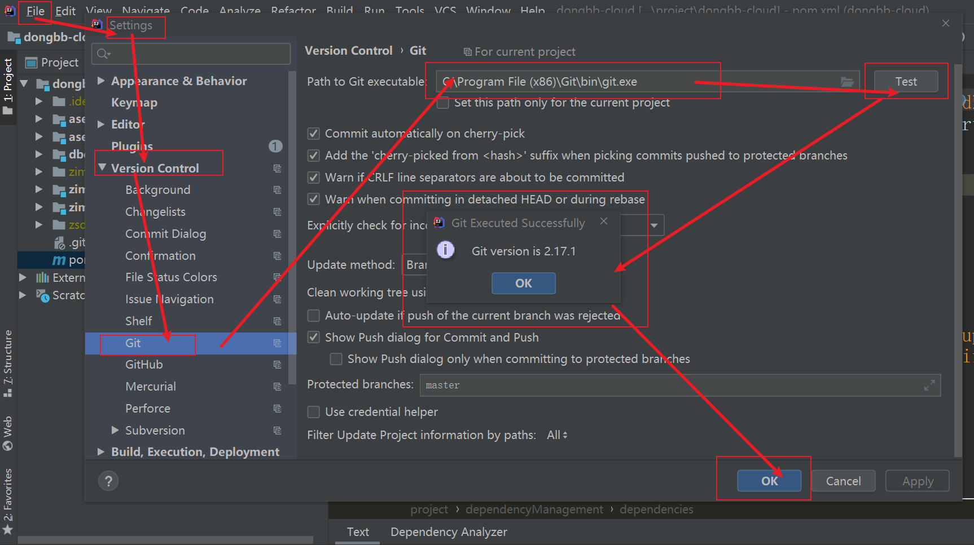Expand External Libraries in project tree

tap(23, 277)
